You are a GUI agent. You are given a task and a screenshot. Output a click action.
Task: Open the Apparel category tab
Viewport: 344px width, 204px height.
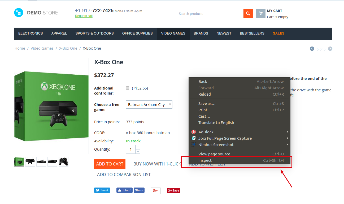(x=59, y=33)
